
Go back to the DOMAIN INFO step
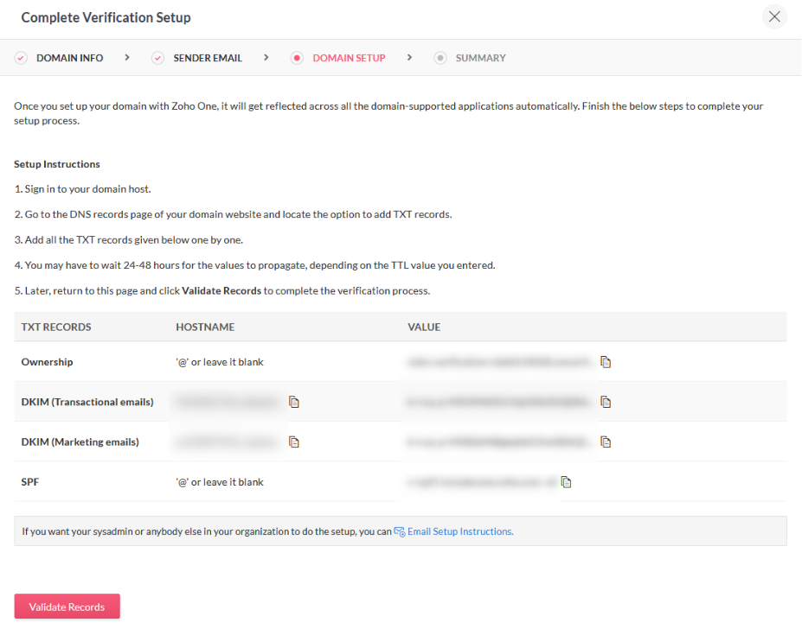[69, 58]
